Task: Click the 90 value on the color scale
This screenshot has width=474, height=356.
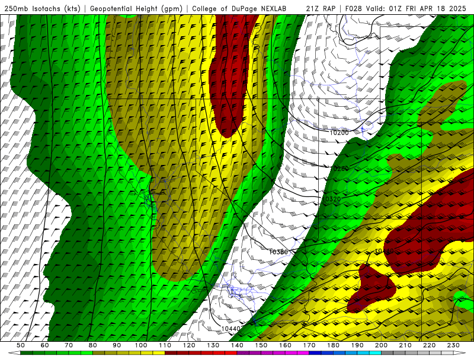Action: coord(117,345)
